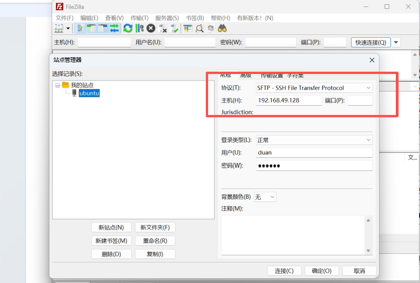Open the 传输(T) menu

(139, 18)
